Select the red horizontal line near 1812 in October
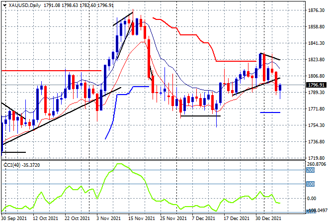This screenshot has width=328, height=224. 52,71
